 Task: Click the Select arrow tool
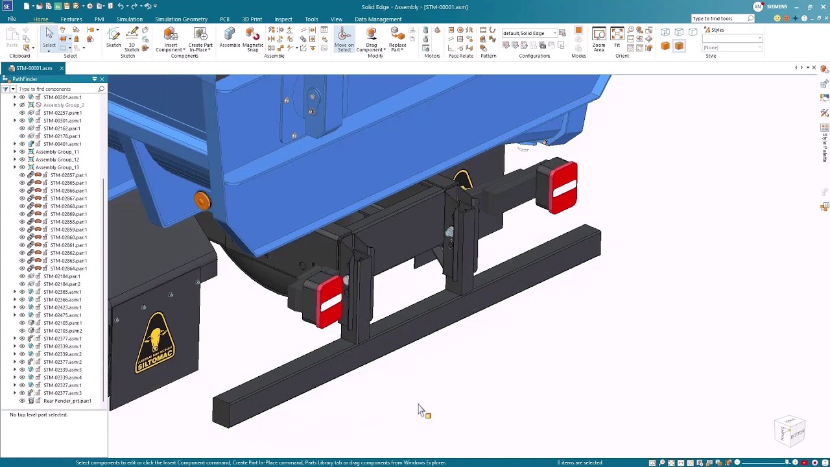[49, 34]
